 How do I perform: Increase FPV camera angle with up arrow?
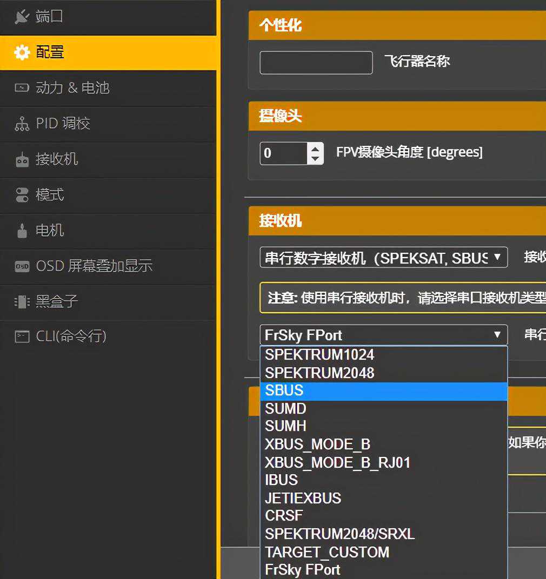[x=315, y=148]
